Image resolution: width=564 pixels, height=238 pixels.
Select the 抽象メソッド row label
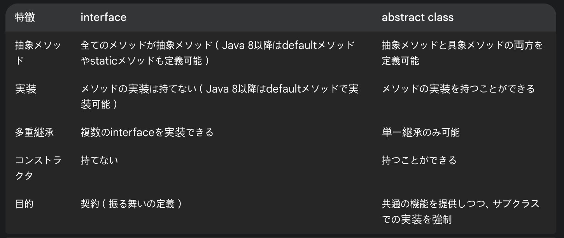(38, 53)
